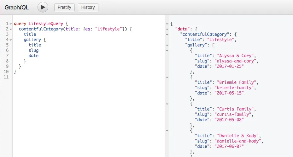Click the "Lifestyle" value in the results

pos(220,40)
